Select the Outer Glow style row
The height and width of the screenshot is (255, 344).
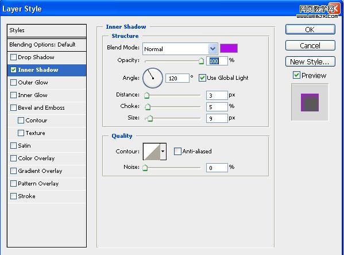point(47,83)
